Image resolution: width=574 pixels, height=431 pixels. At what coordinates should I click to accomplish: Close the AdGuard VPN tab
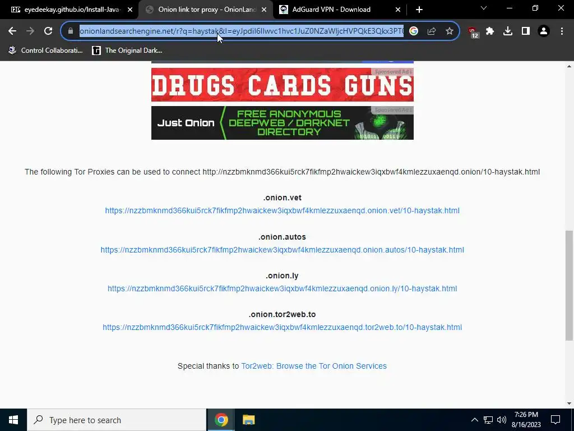(x=398, y=10)
